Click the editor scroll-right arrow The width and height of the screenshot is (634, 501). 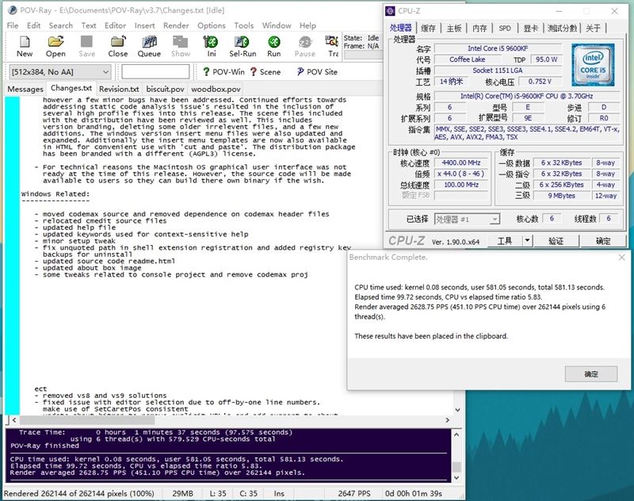coord(447,420)
